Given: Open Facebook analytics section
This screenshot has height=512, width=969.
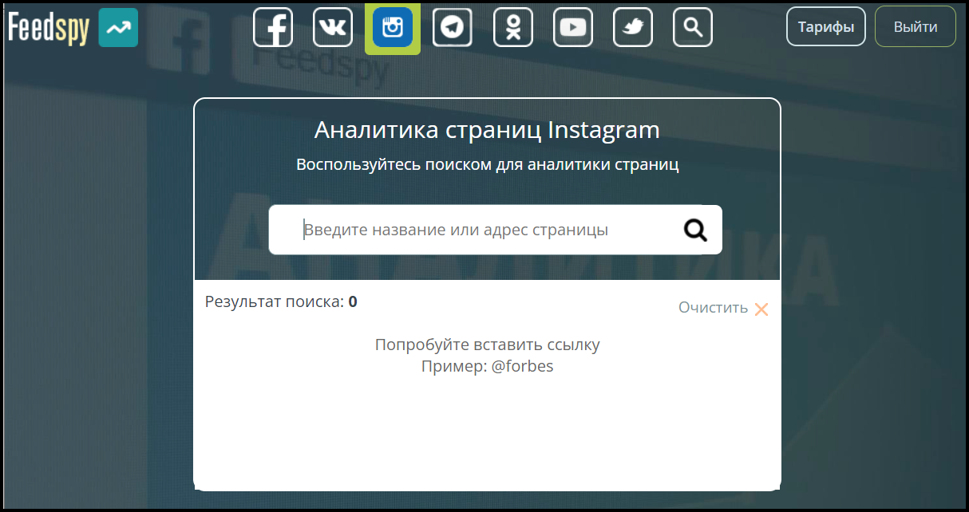Looking at the screenshot, I should (273, 28).
